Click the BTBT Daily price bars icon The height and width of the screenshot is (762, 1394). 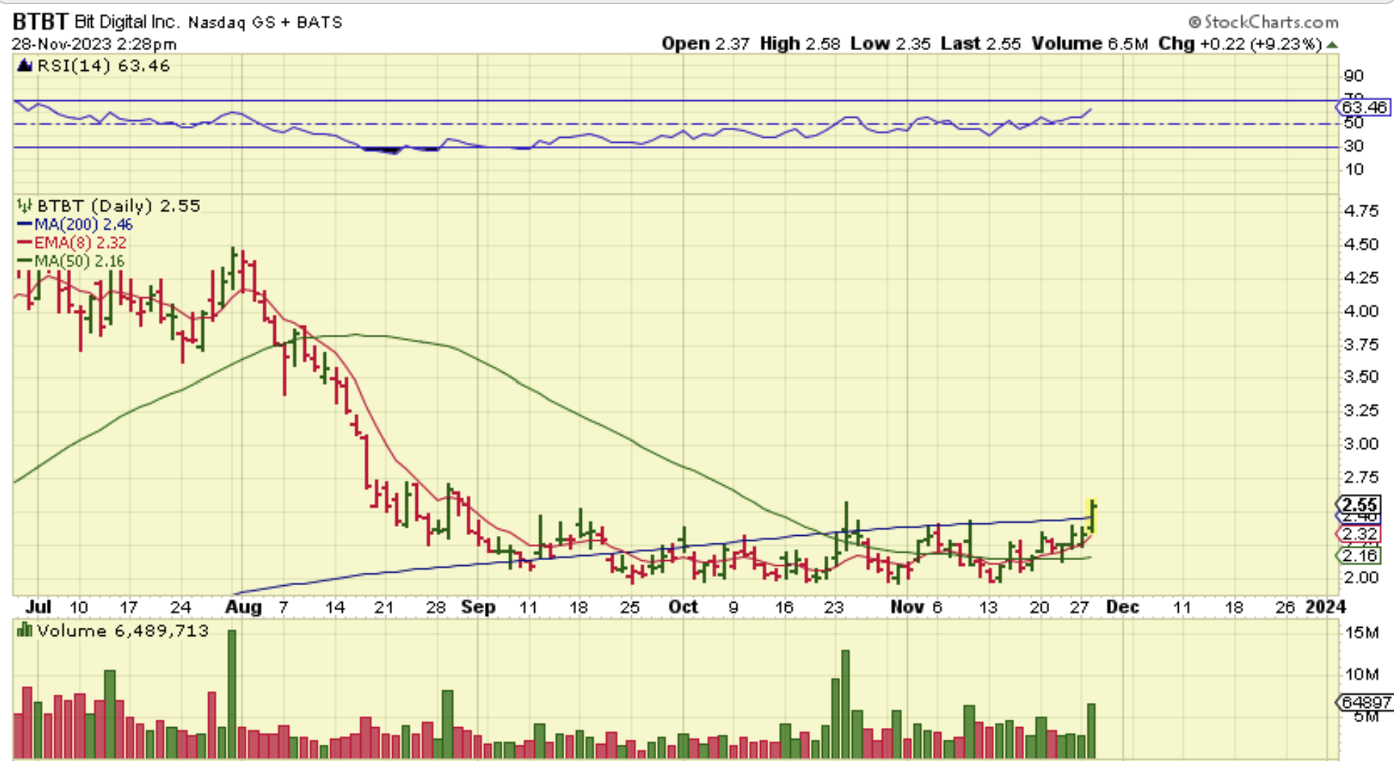click(24, 206)
